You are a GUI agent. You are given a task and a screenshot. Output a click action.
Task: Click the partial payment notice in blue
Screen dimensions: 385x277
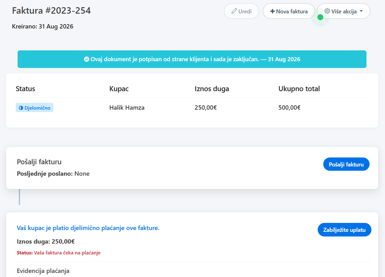coord(88,228)
